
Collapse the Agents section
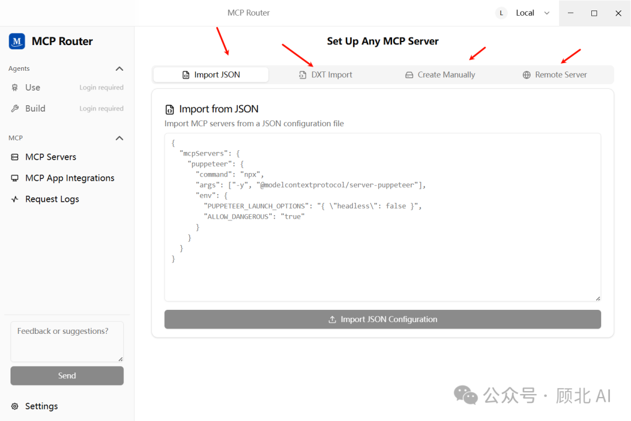[x=120, y=69]
